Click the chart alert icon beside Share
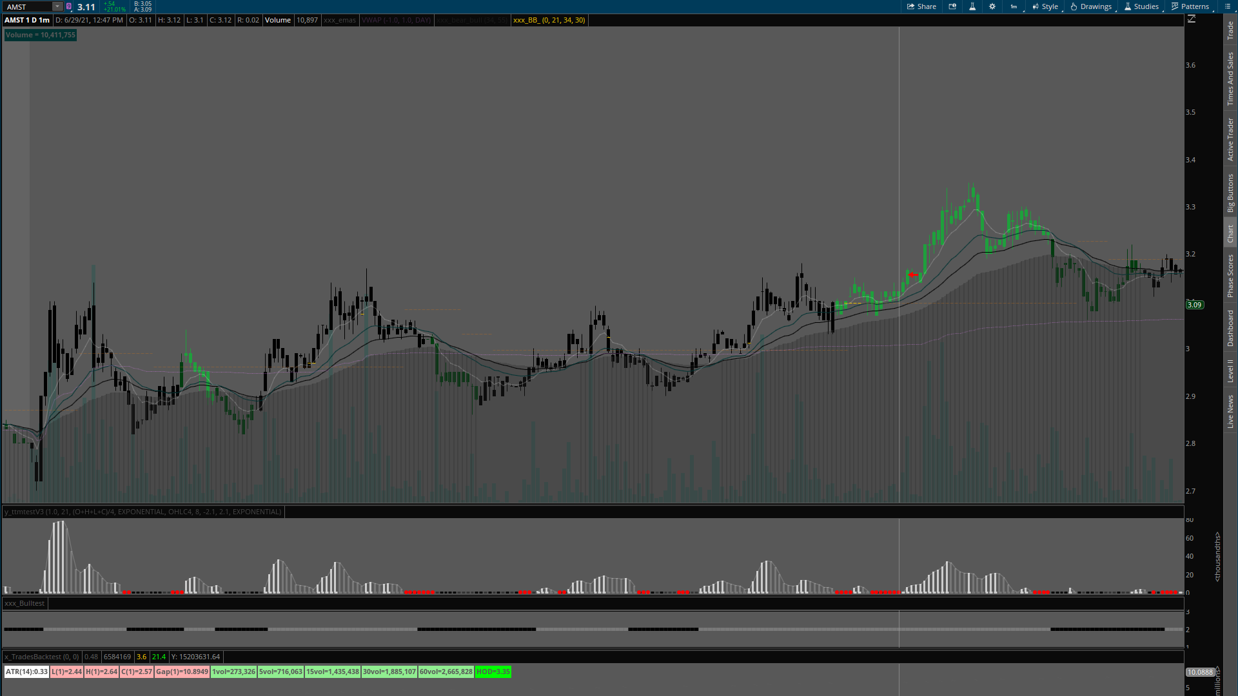Viewport: 1238px width, 696px height. point(952,6)
